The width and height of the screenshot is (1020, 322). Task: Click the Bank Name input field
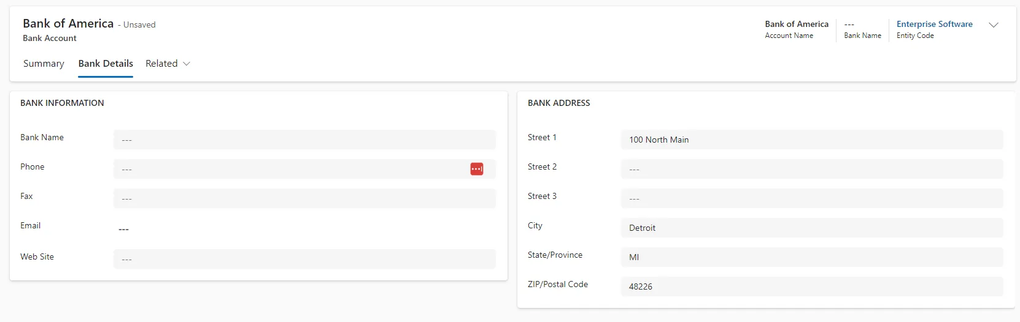coord(304,140)
